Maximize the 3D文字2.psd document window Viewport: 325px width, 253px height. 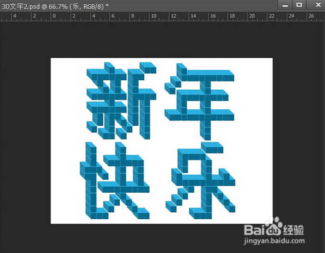(299, 5)
